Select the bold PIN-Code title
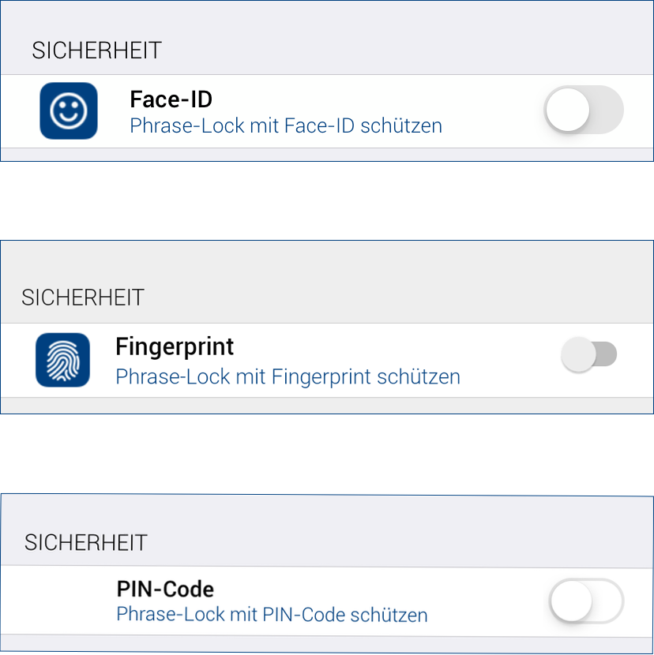Image resolution: width=654 pixels, height=655 pixels. [165, 589]
